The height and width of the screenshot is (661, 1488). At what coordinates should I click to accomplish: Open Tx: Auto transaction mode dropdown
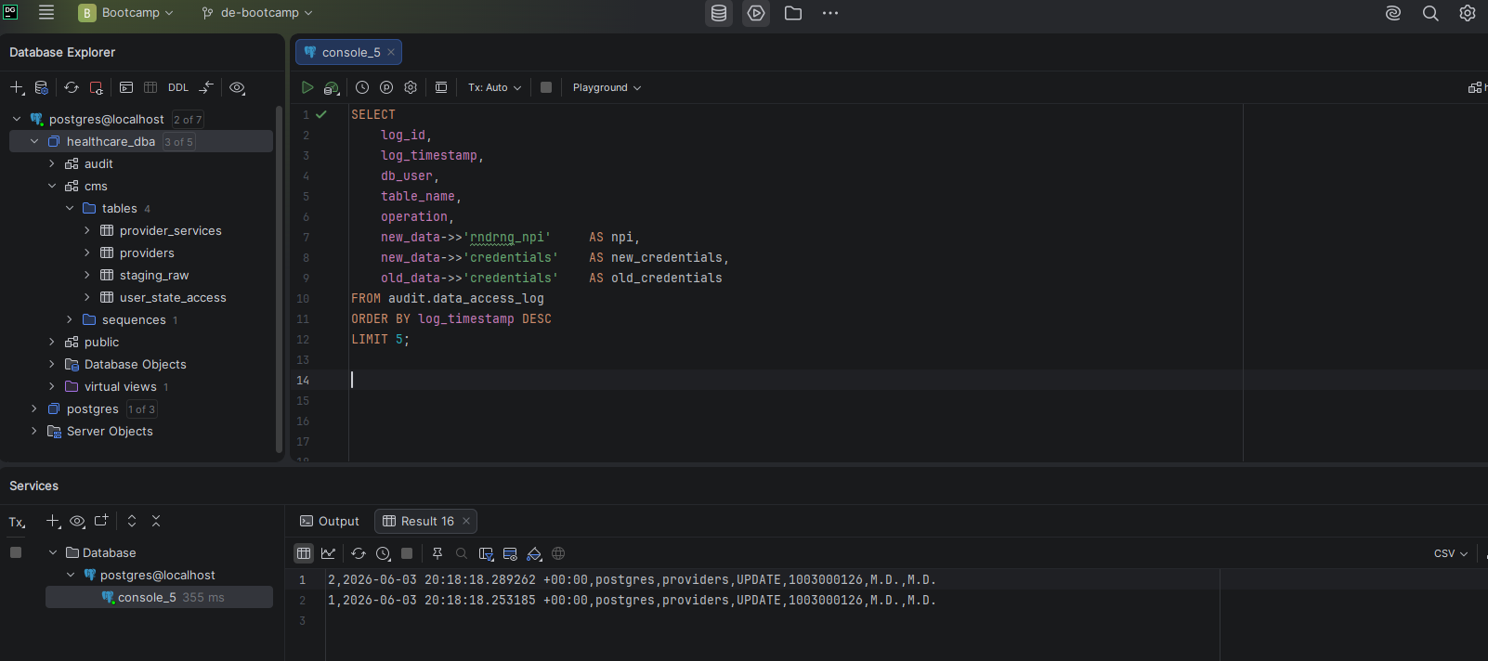(494, 87)
